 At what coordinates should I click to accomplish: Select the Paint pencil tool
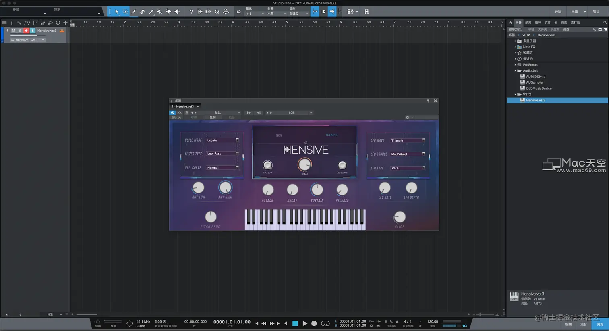(x=151, y=12)
